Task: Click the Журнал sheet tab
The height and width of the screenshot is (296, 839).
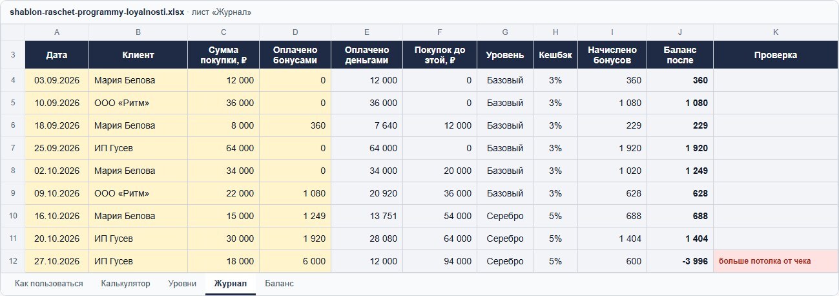Action: pyautogui.click(x=231, y=284)
